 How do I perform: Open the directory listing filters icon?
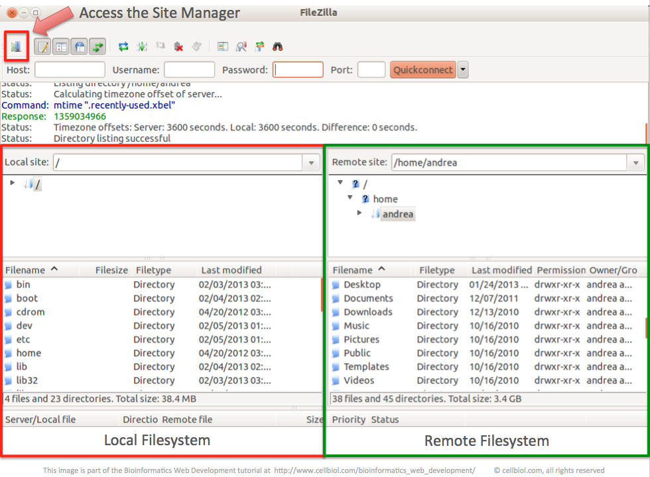pos(223,46)
